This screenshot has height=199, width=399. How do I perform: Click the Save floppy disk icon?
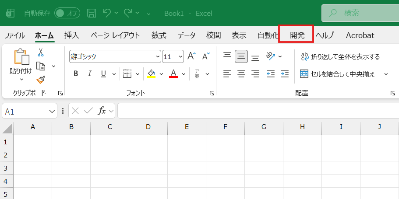pyautogui.click(x=92, y=13)
